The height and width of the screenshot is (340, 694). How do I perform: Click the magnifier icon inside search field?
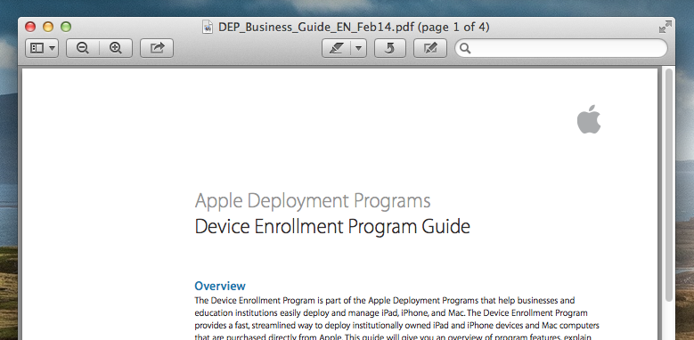tap(465, 48)
